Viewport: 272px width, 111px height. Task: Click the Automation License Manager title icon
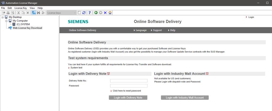3,3
